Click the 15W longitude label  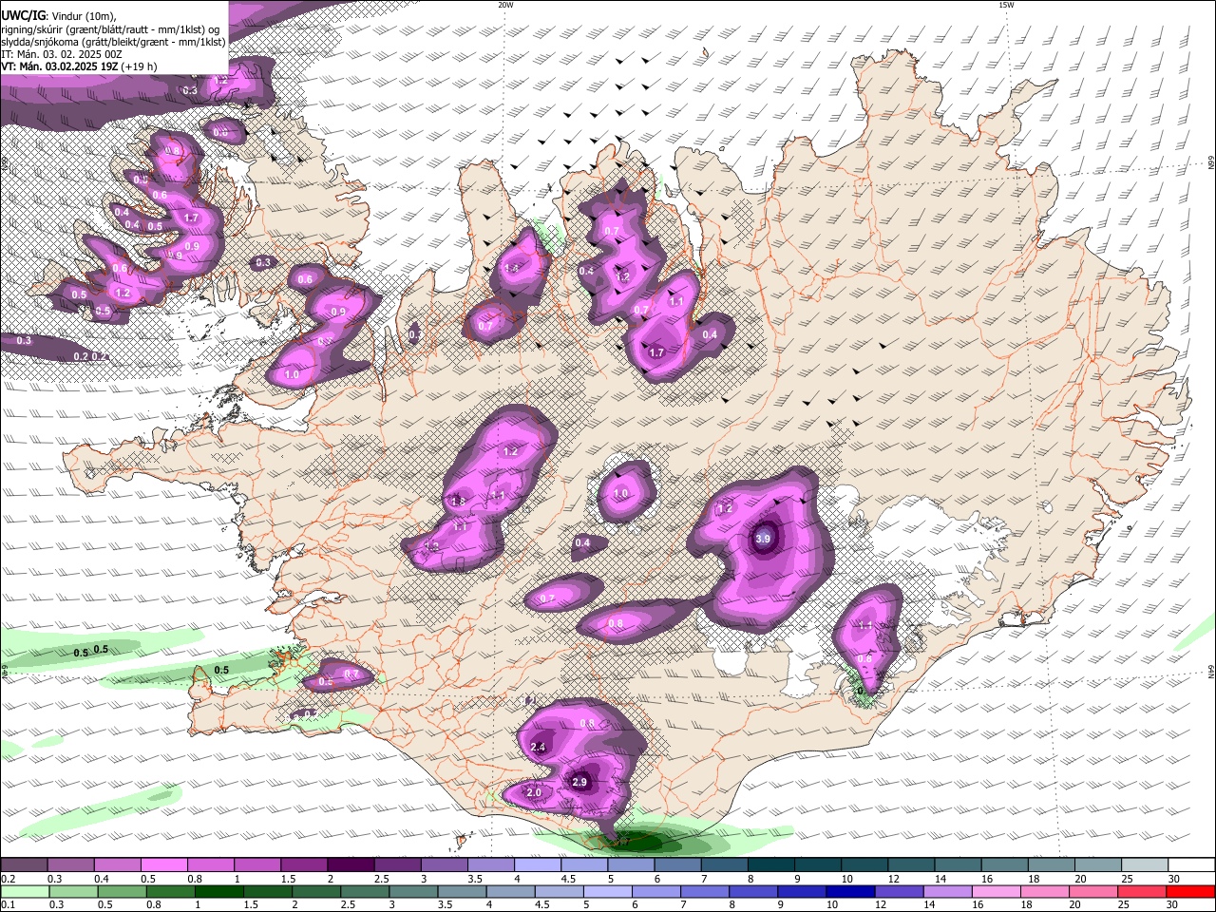pyautogui.click(x=1006, y=5)
